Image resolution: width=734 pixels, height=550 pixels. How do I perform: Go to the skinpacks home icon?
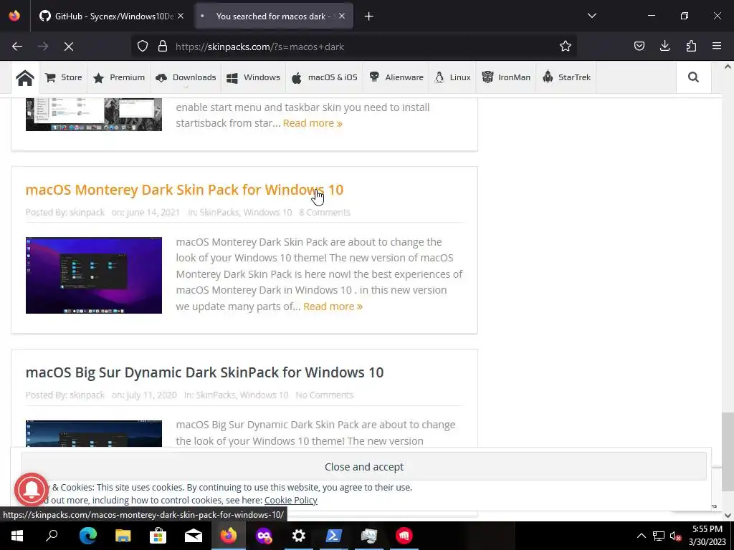point(25,77)
